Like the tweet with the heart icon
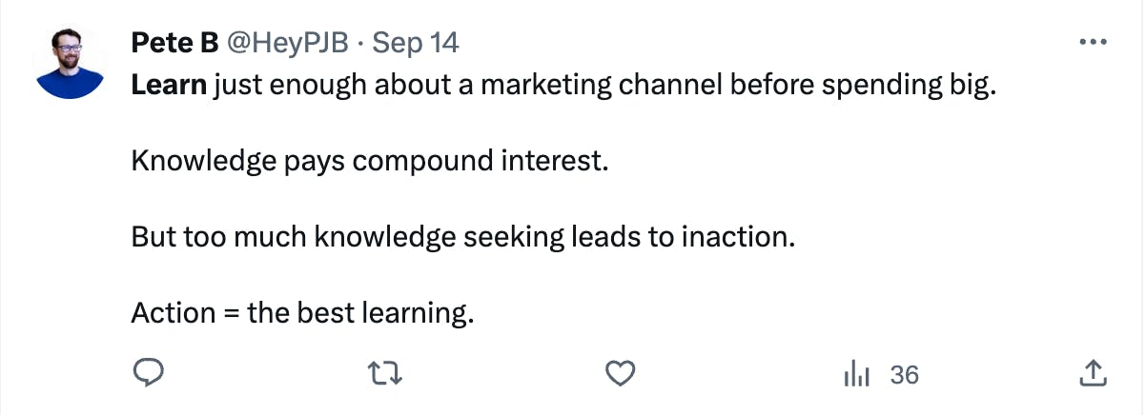 (622, 375)
